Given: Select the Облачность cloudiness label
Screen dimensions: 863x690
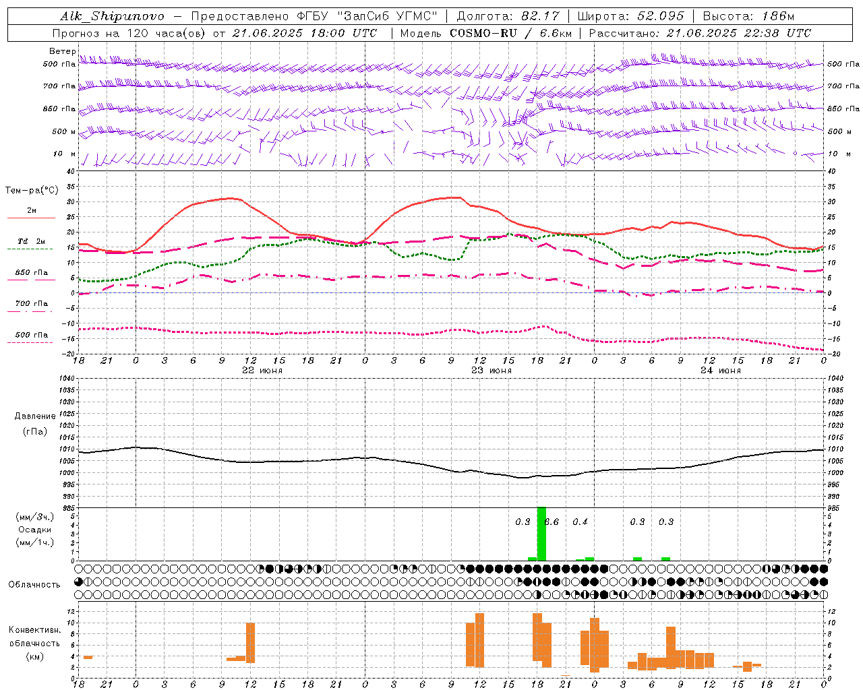Looking at the screenshot, I should point(34,584).
